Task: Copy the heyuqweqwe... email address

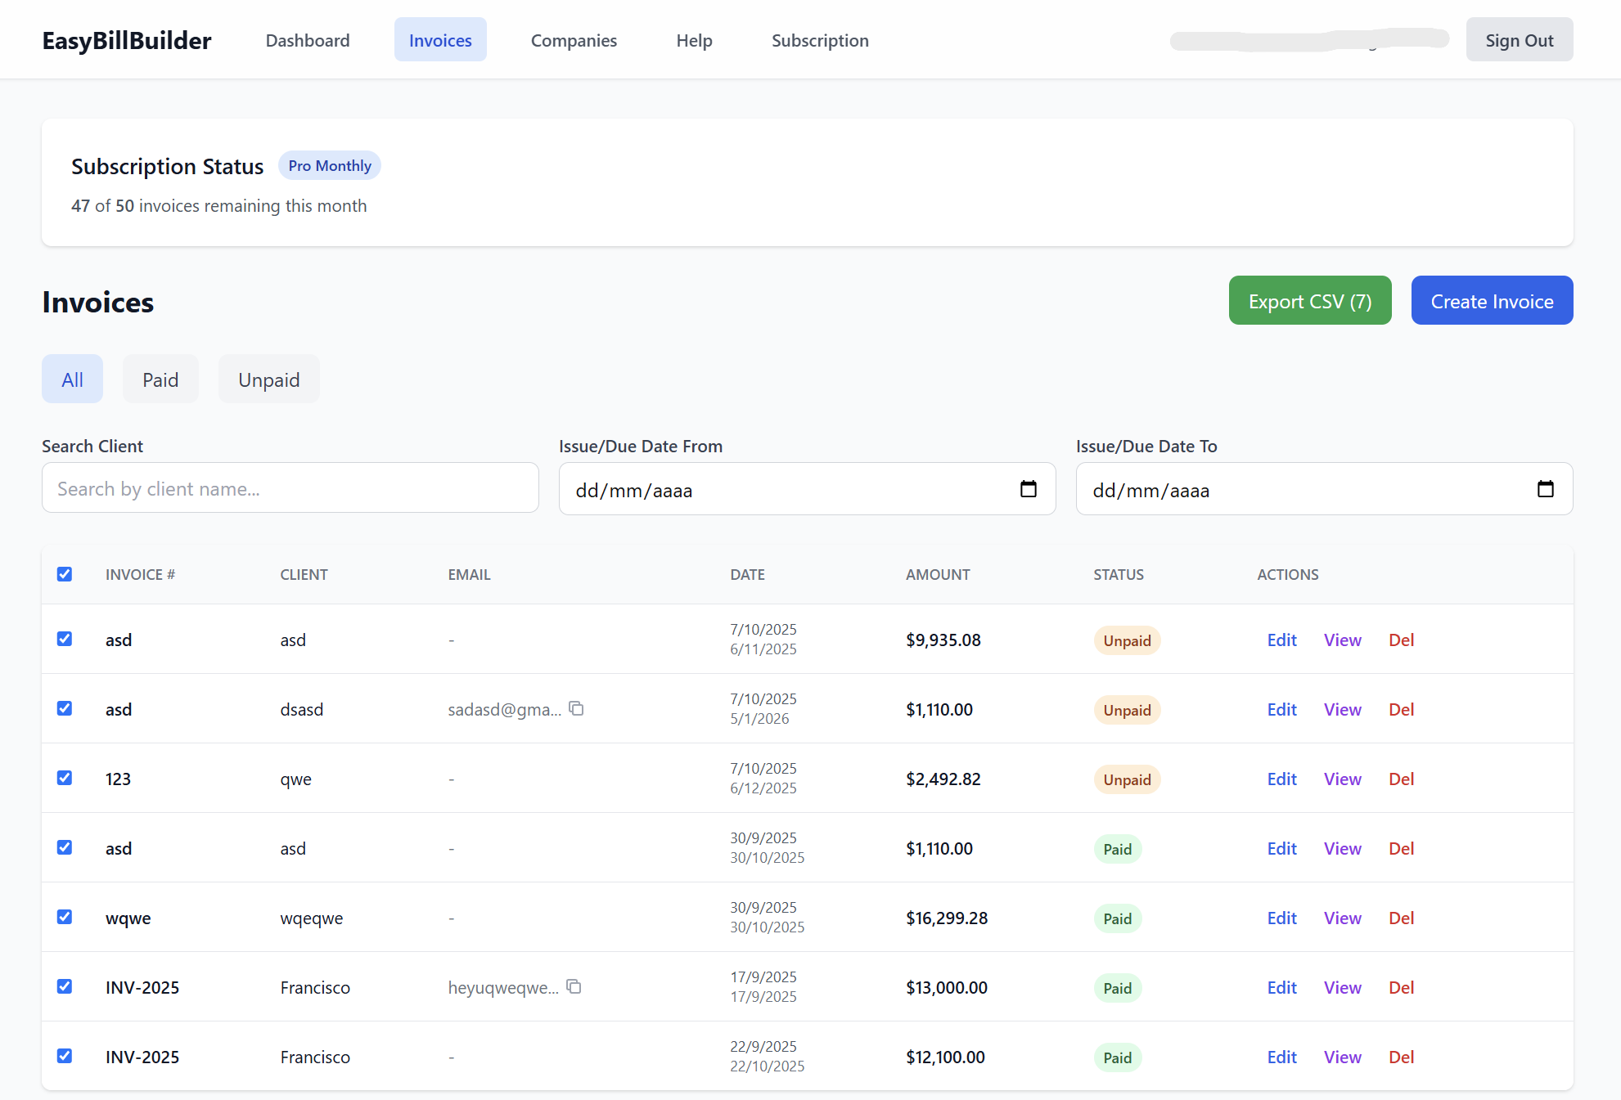Action: 574,986
